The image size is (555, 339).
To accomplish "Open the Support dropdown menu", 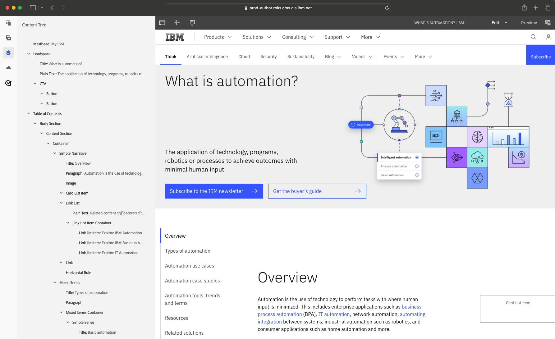I will (337, 37).
